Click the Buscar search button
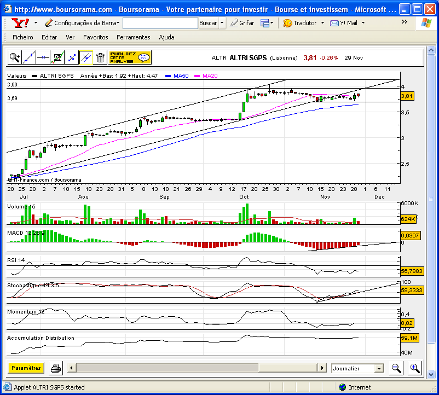Image resolution: width=439 pixels, height=395 pixels. (208, 23)
